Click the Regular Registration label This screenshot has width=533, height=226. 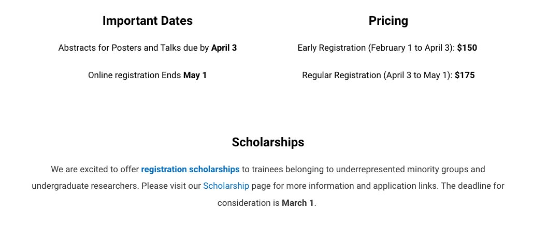342,75
